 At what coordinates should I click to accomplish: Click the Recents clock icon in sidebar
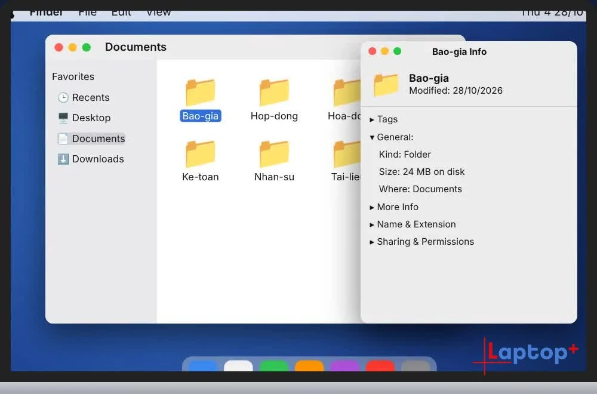pos(63,97)
